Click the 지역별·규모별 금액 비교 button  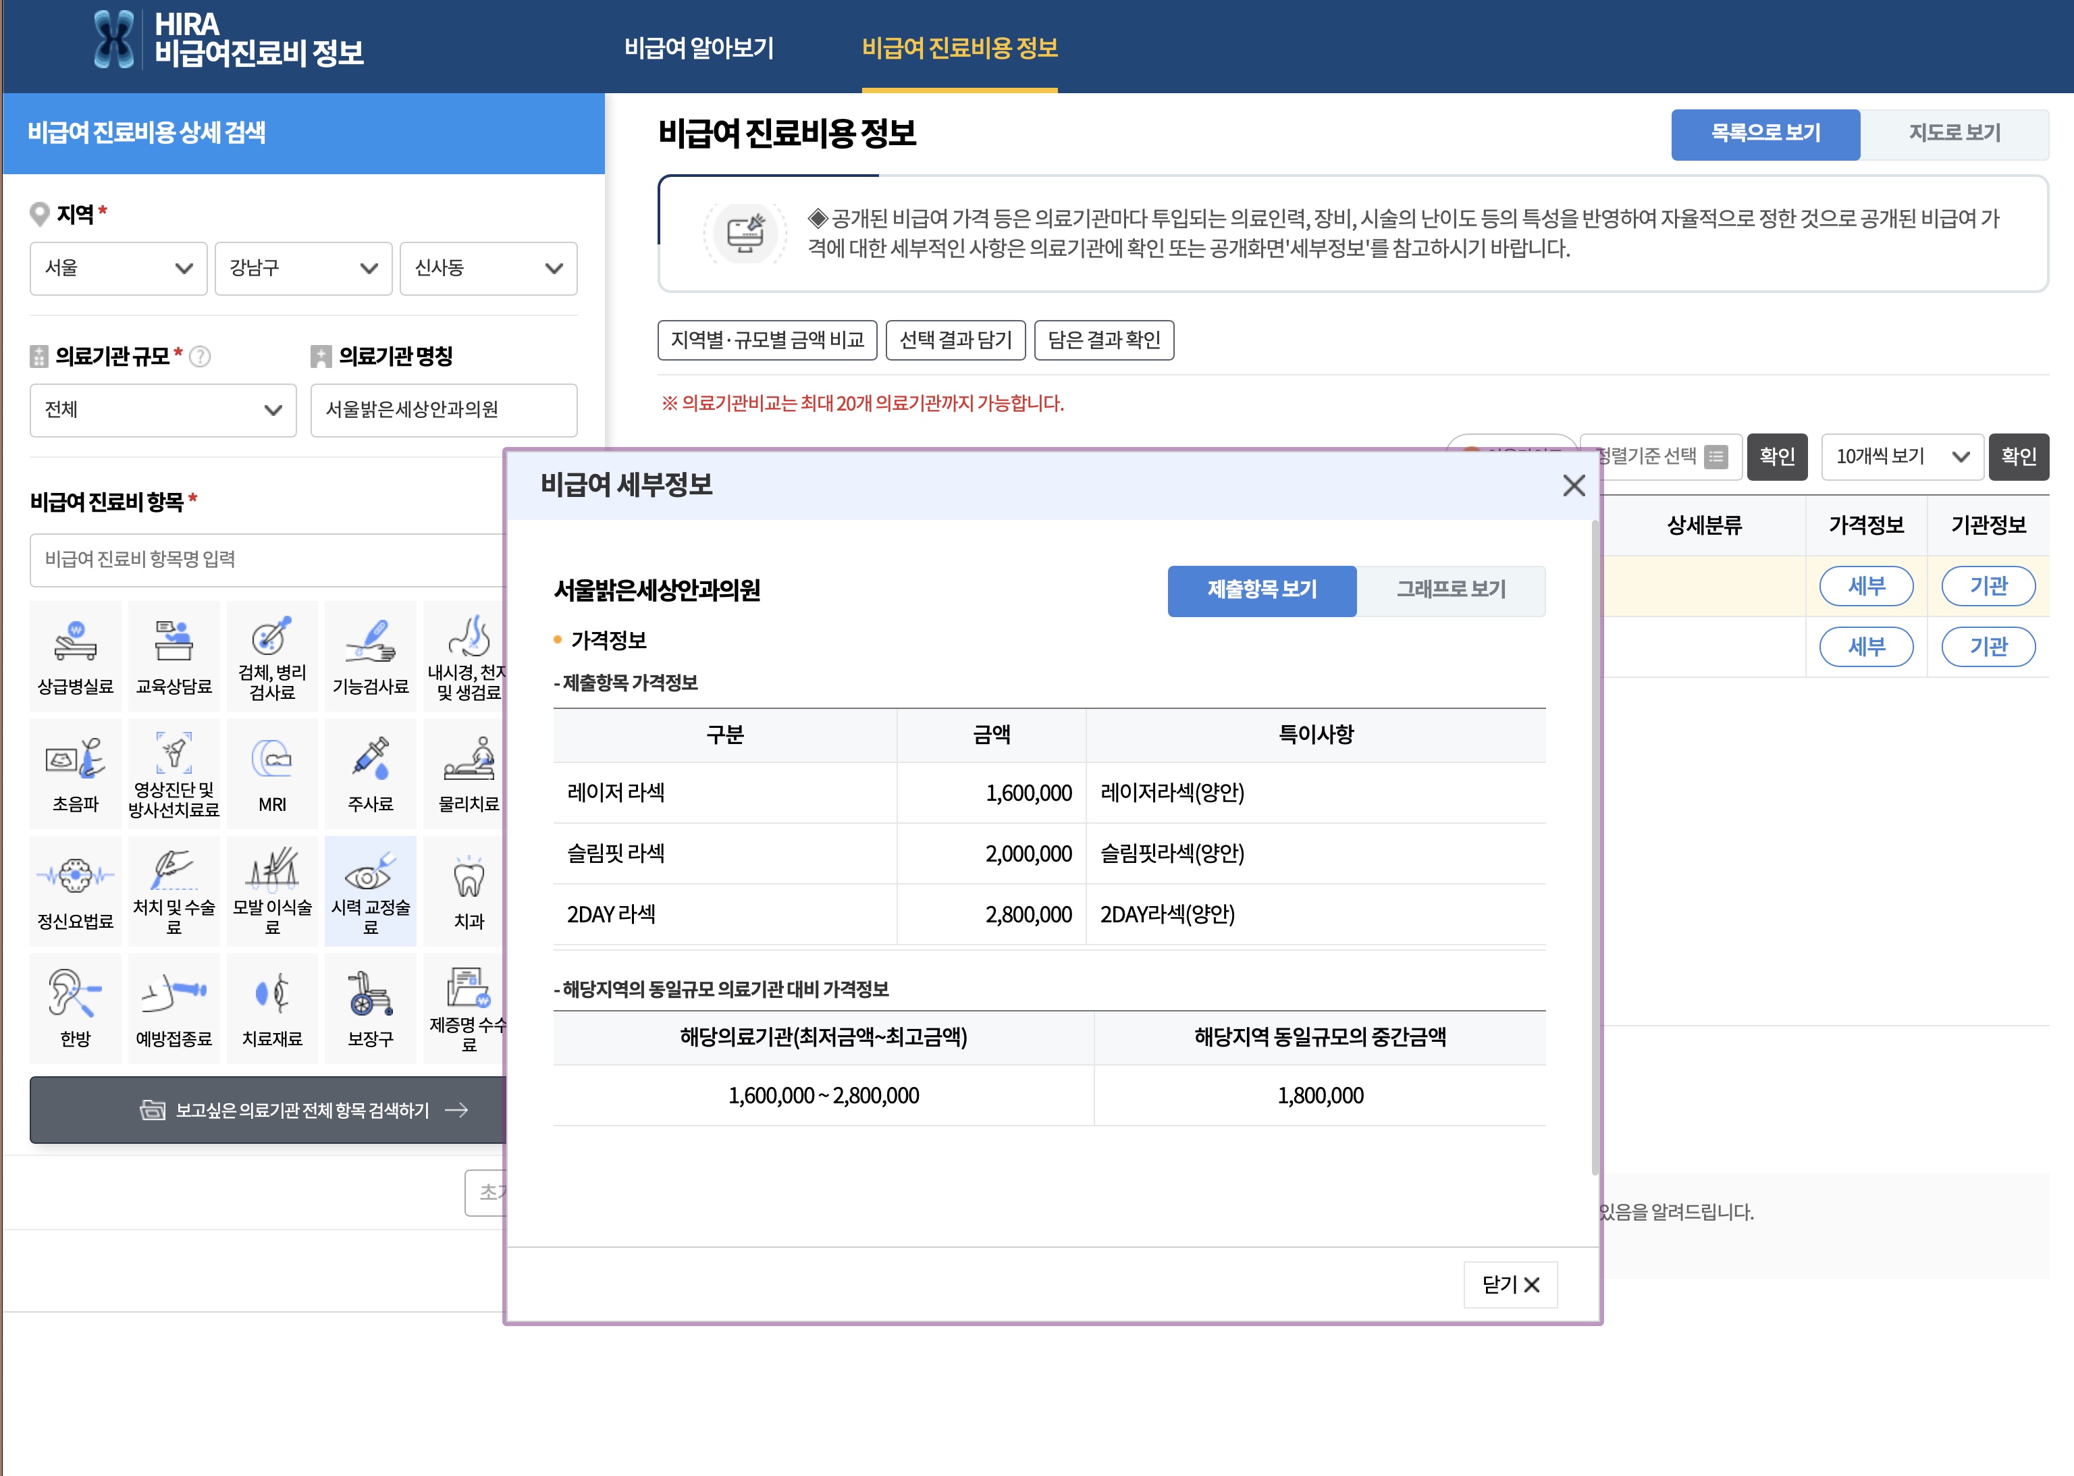[766, 340]
